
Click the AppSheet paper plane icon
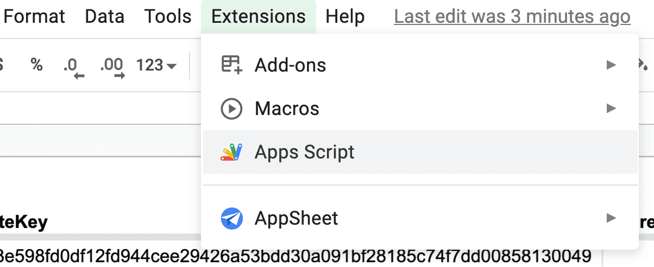231,219
